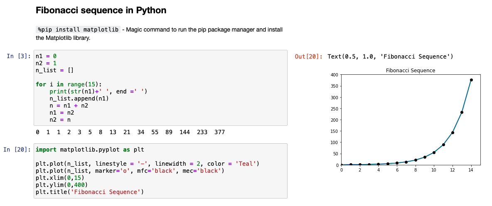
Task: Click the "import matplotlib.pyplot as plt" line
Action: click(x=90, y=150)
